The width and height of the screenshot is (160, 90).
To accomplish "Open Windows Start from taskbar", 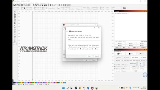I will point(63,88).
